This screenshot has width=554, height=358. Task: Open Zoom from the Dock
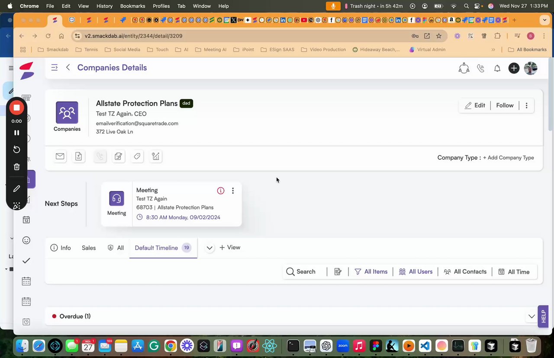[343, 345]
